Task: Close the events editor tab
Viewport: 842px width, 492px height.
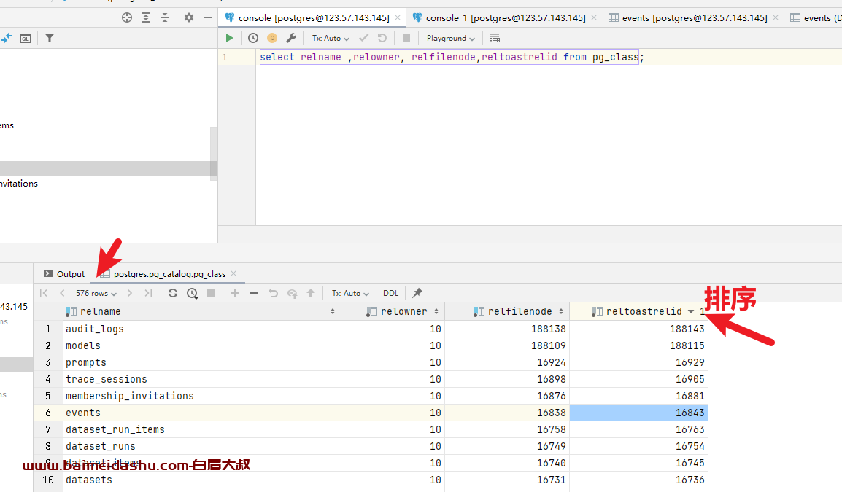Action: [776, 17]
